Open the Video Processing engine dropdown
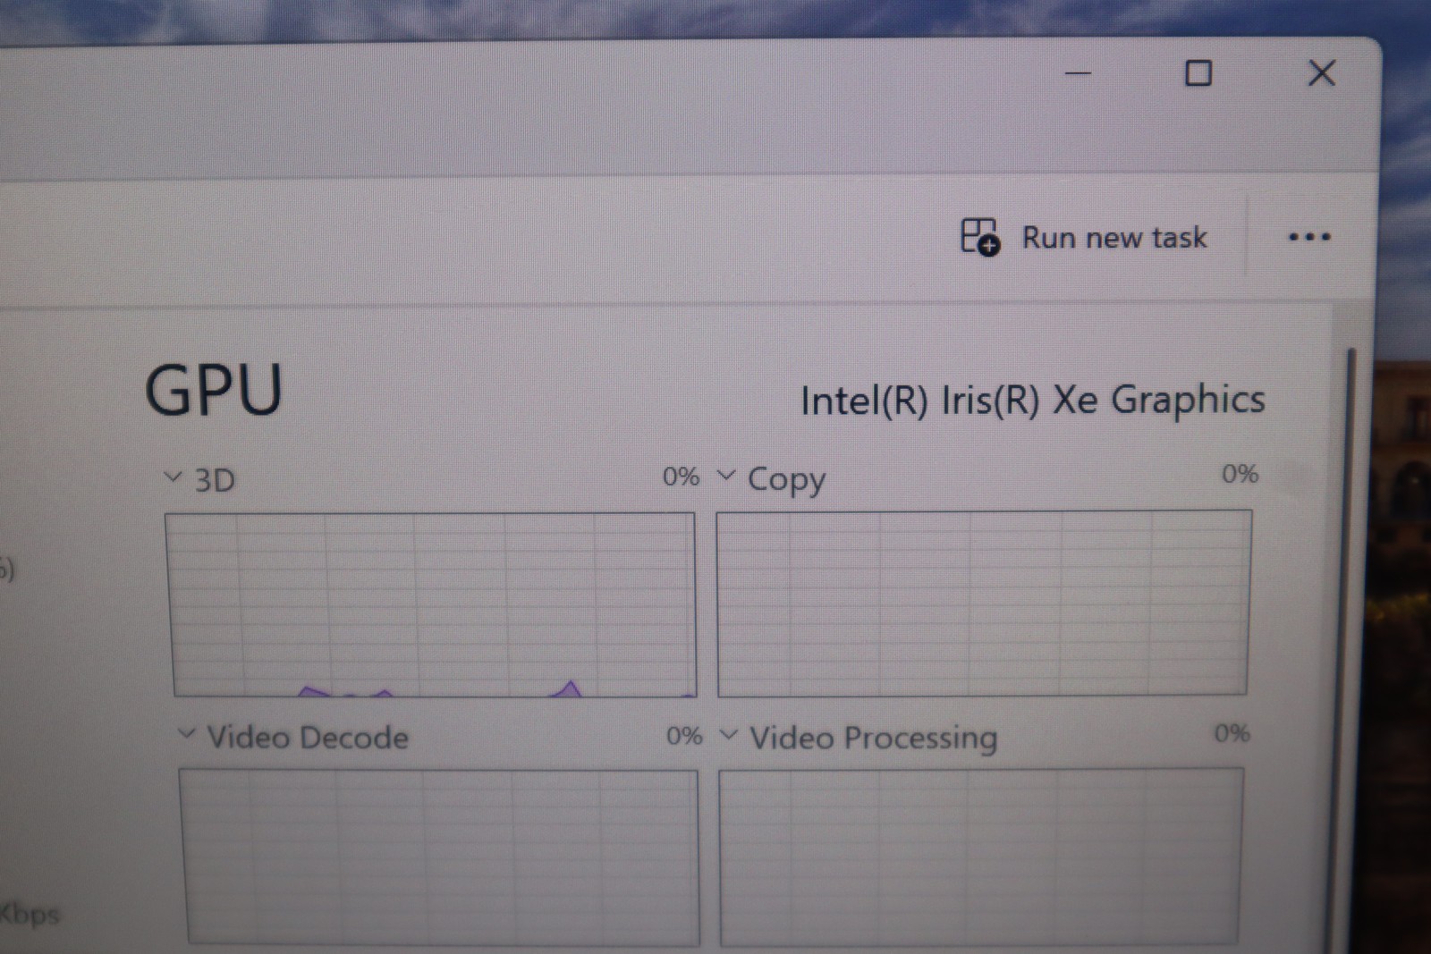The height and width of the screenshot is (954, 1431). tap(729, 735)
